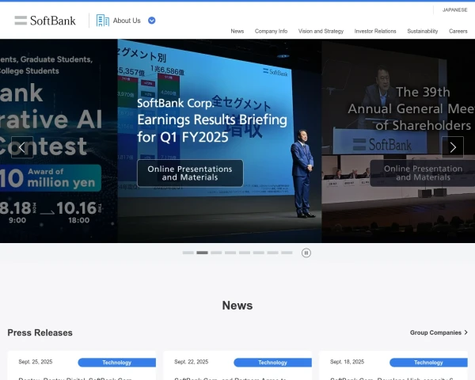
Task: Switch site language to JAPANESE
Action: tap(454, 10)
